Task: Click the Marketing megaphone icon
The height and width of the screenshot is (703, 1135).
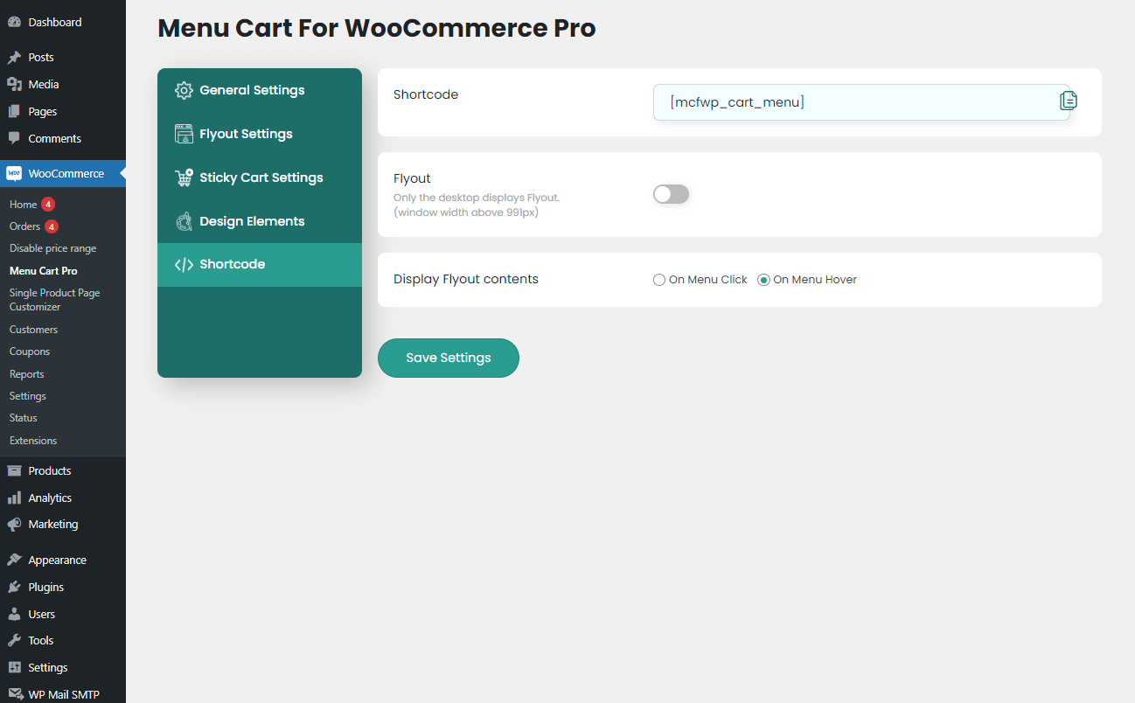Action: click(x=14, y=524)
